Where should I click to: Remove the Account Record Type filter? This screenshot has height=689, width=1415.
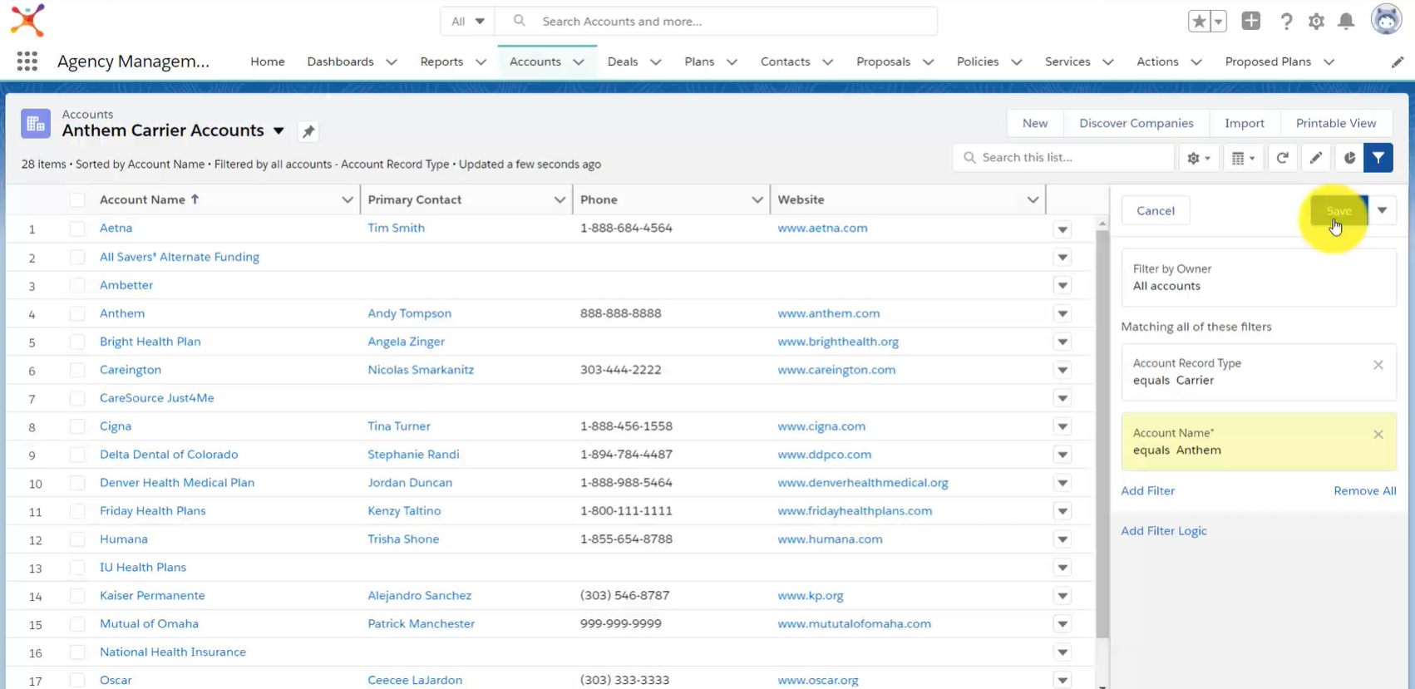click(1378, 365)
